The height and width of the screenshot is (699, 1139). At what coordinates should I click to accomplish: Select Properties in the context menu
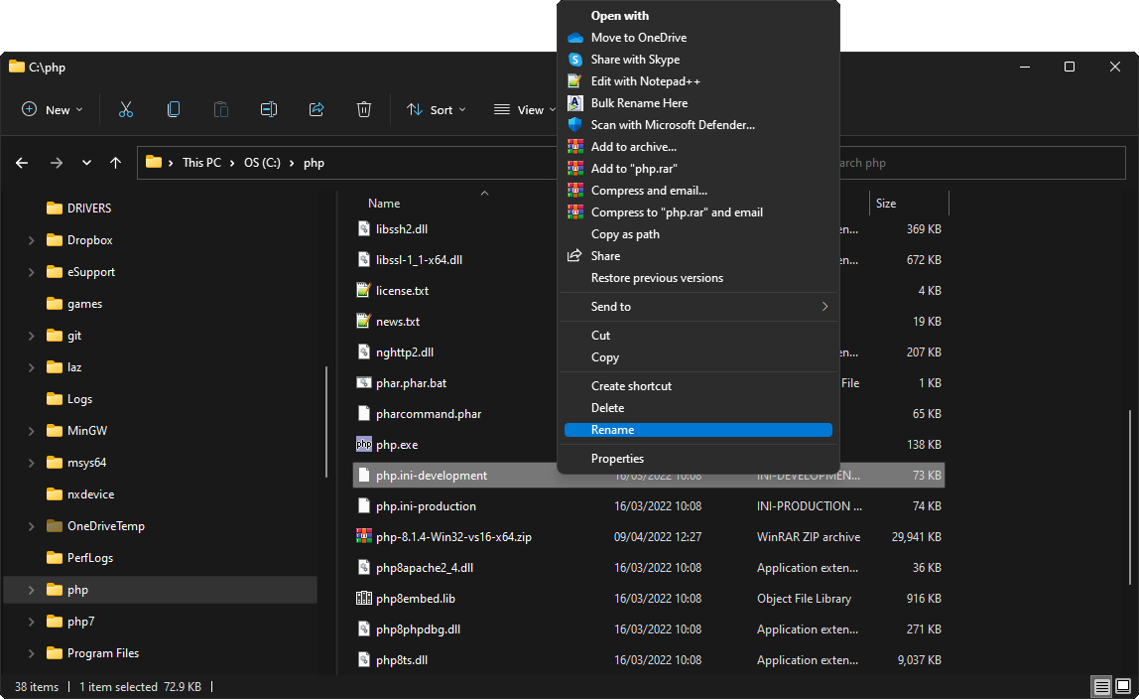698,459
